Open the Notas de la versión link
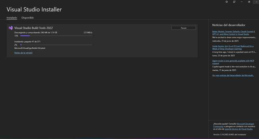 tap(24, 53)
